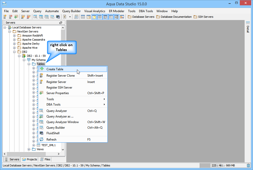Collapse the Tables folder node

(x=29, y=64)
